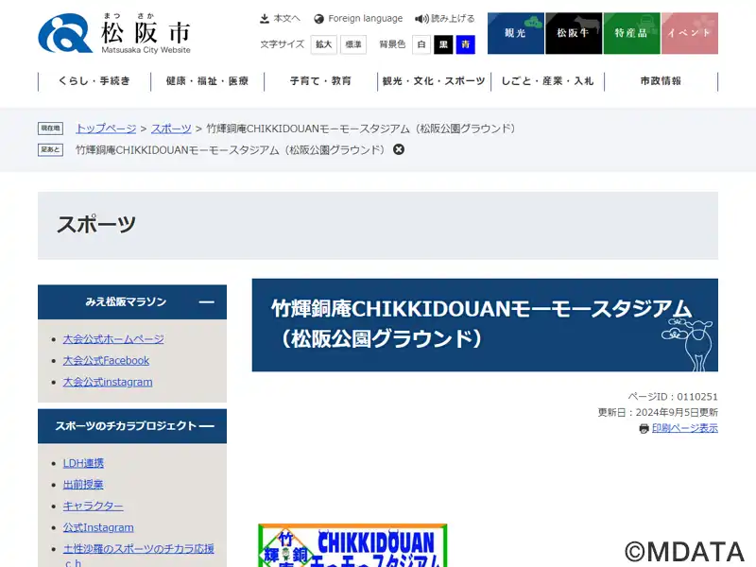
Task: Set background color to black (黒)
Action: tap(443, 44)
